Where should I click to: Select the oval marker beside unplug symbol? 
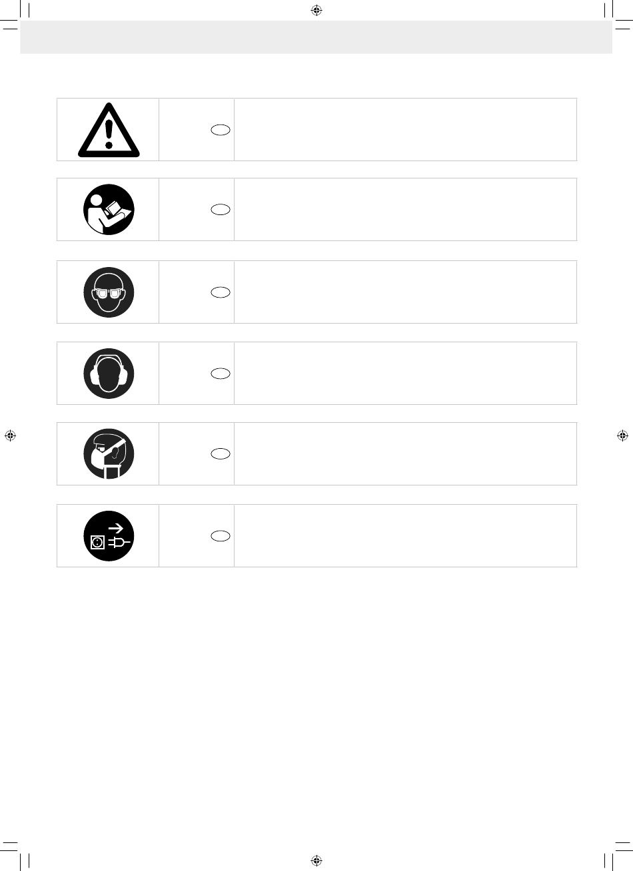coord(221,536)
